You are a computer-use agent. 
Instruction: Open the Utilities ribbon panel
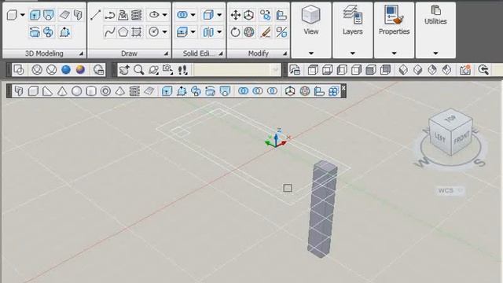[435, 30]
